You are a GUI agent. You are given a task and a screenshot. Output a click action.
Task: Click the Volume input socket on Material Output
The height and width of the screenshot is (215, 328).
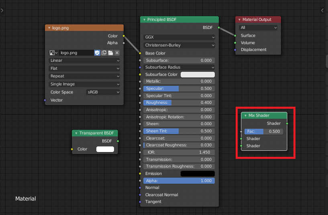[235, 43]
